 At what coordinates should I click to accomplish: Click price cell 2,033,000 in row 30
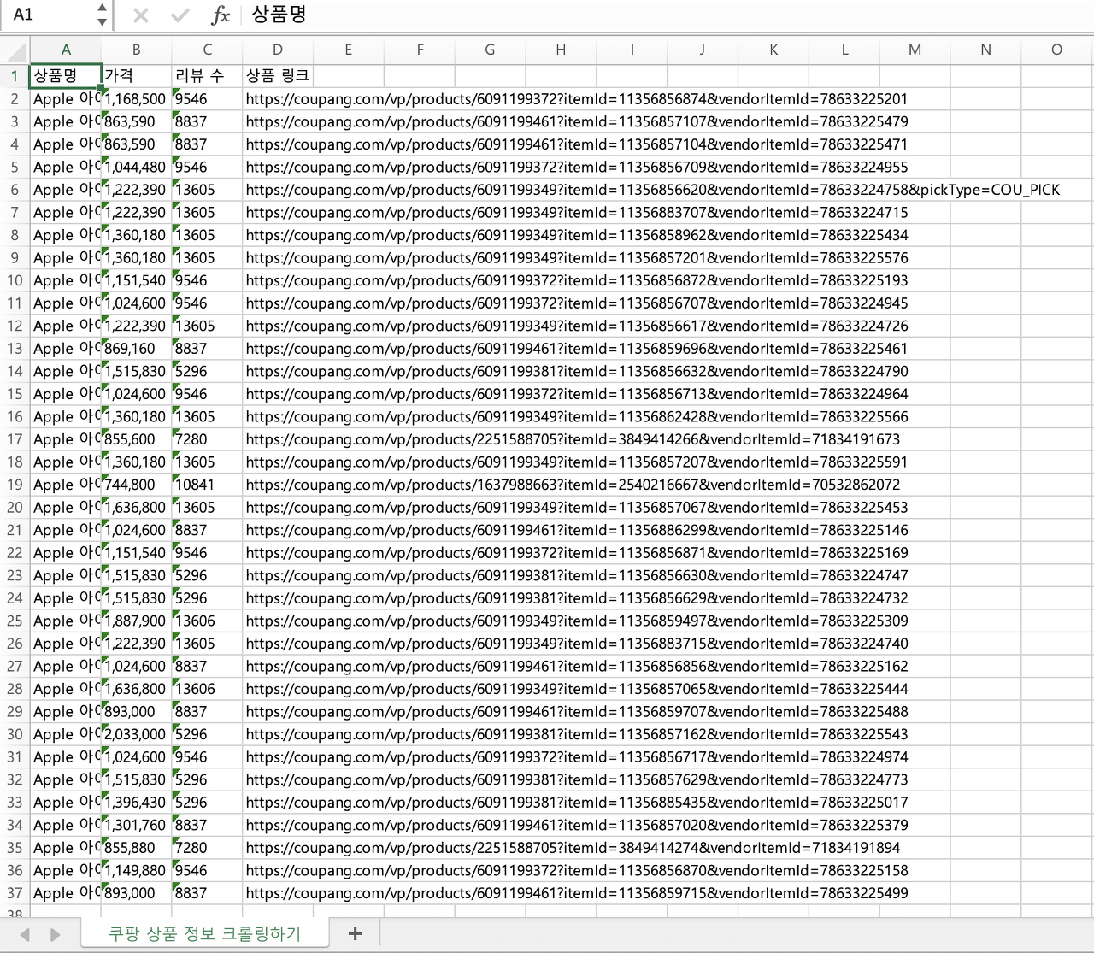tap(136, 734)
